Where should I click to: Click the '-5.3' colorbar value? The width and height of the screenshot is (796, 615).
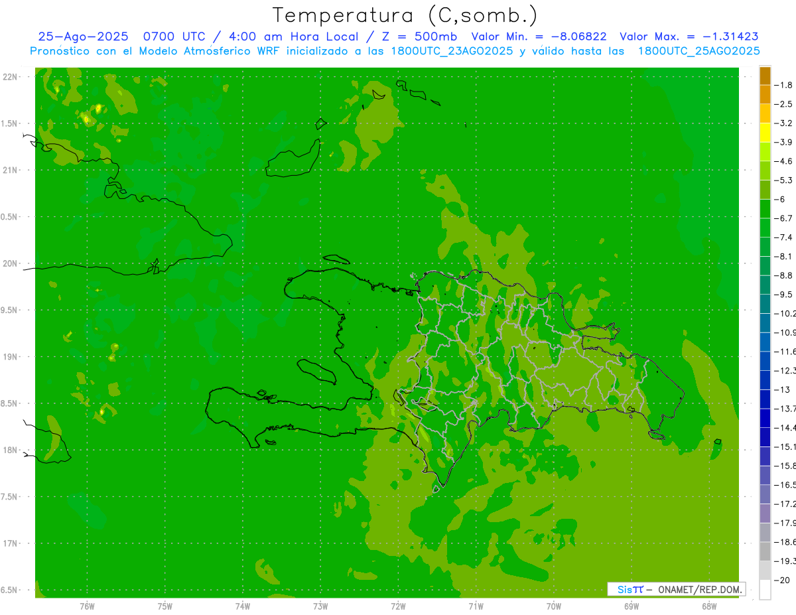(783, 180)
